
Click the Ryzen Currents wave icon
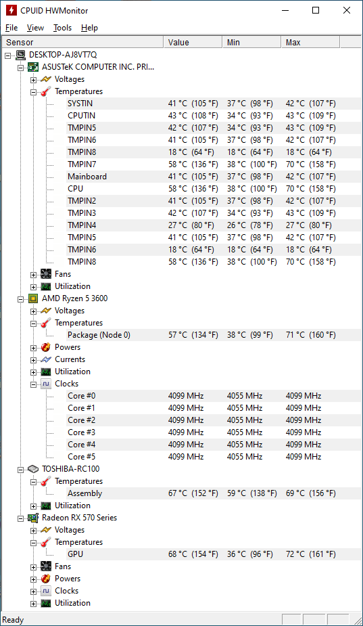pyautogui.click(x=46, y=359)
